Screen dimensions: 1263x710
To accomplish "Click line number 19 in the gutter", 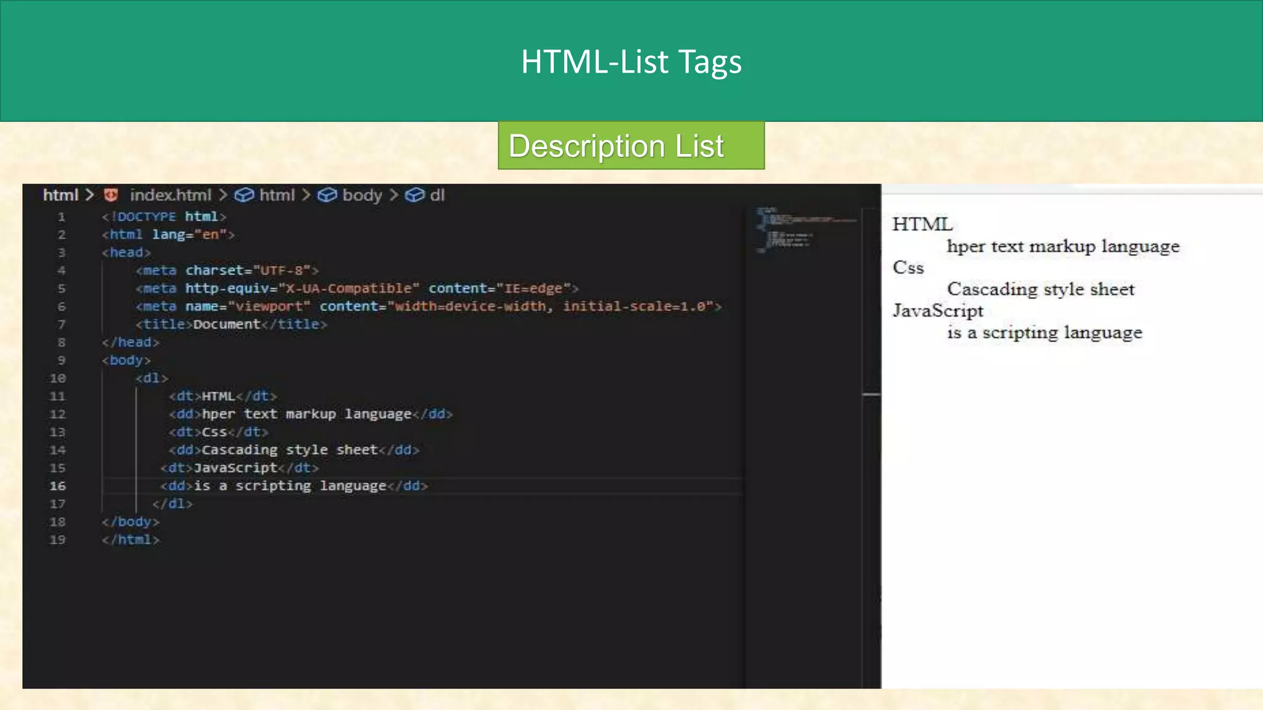I will [58, 540].
